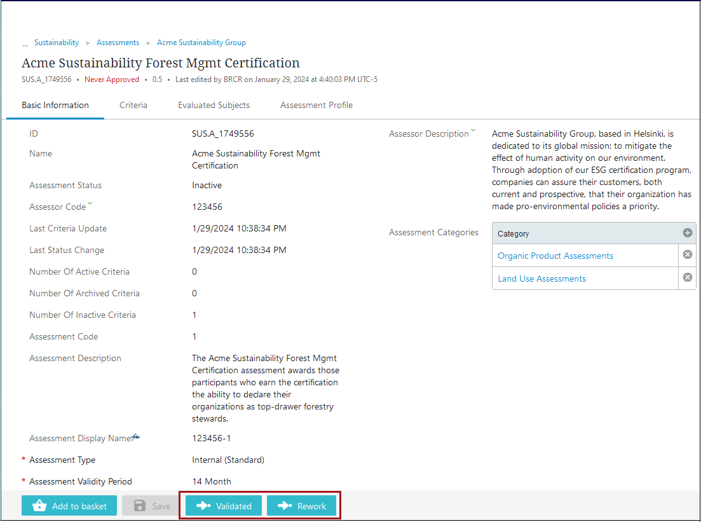
Task: Click the Assessment Display Name formula icon
Action: tap(135, 437)
